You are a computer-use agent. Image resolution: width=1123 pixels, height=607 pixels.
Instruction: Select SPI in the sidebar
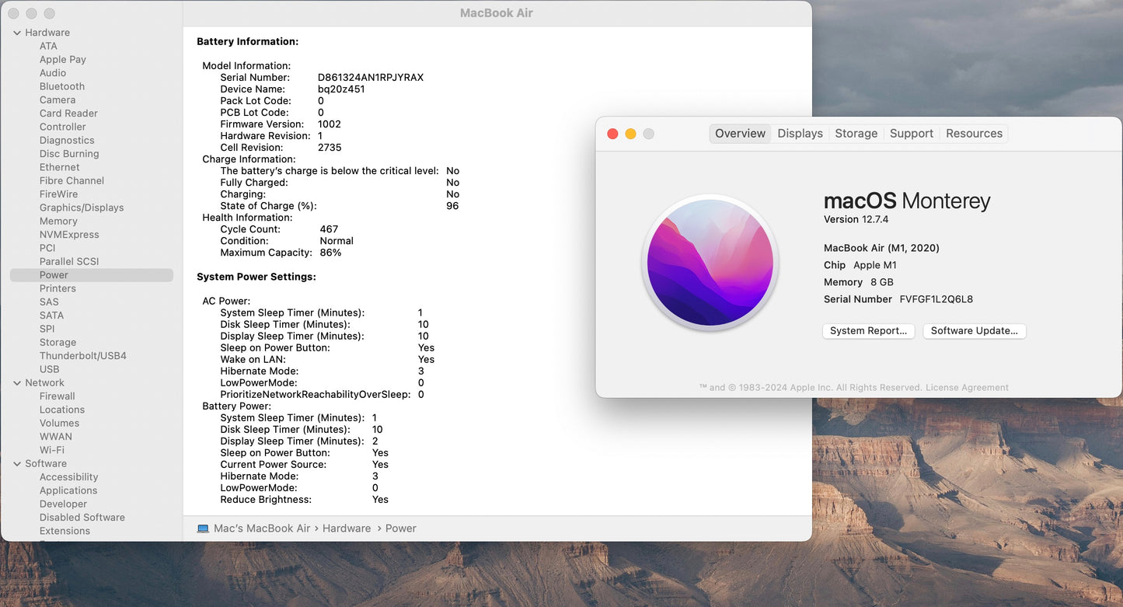point(47,329)
